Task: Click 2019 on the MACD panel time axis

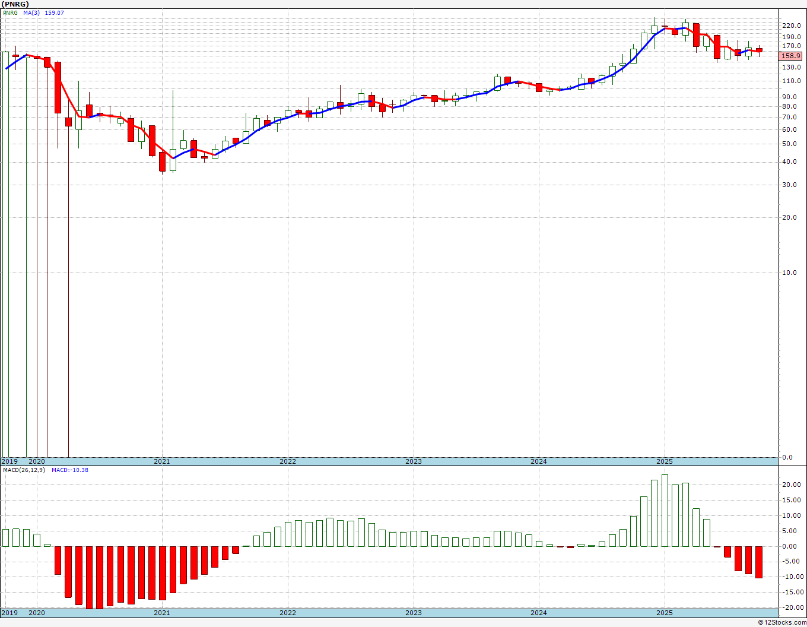Action: (9, 613)
